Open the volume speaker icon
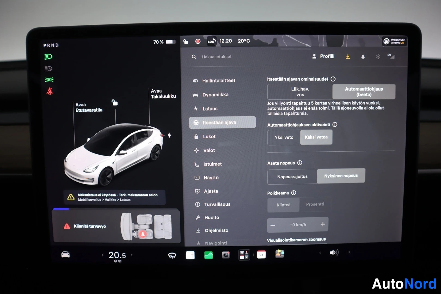Screen dimensions: 441x294 point(334,253)
